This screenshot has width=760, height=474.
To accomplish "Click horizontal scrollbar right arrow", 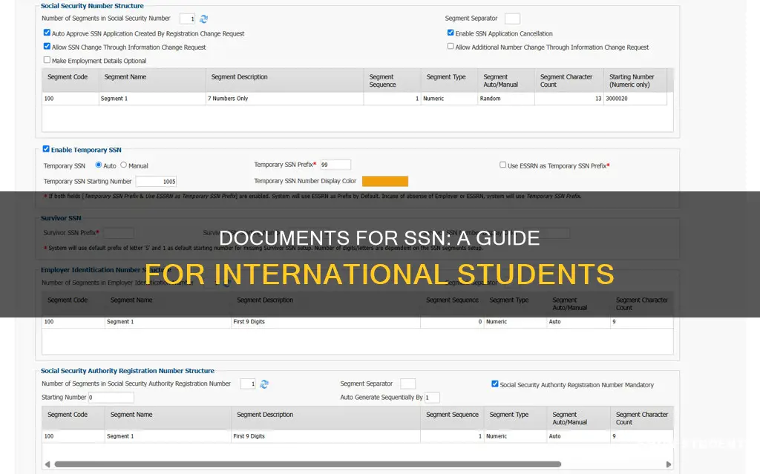I will pos(669,464).
